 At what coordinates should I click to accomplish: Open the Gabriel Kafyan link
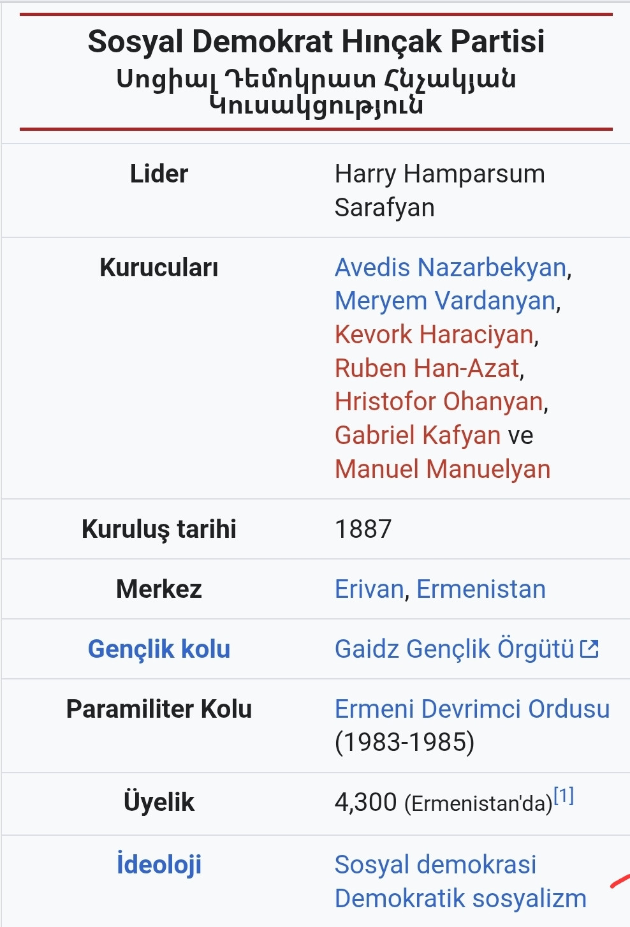tap(418, 435)
